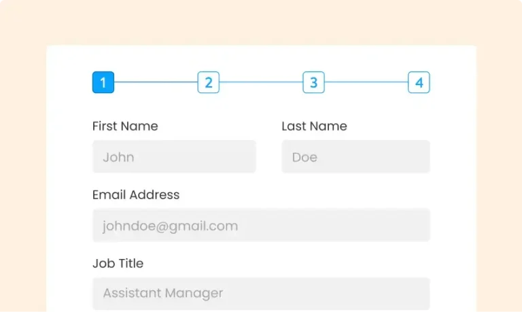Image resolution: width=522 pixels, height=312 pixels.
Task: Click the "First Name" label text
Action: click(125, 126)
